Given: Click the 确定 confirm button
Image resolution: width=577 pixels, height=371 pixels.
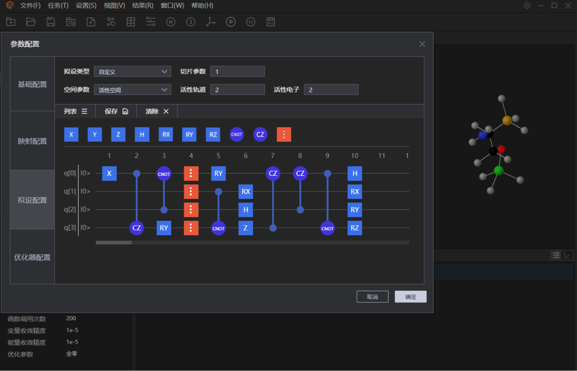Looking at the screenshot, I should pyautogui.click(x=411, y=297).
